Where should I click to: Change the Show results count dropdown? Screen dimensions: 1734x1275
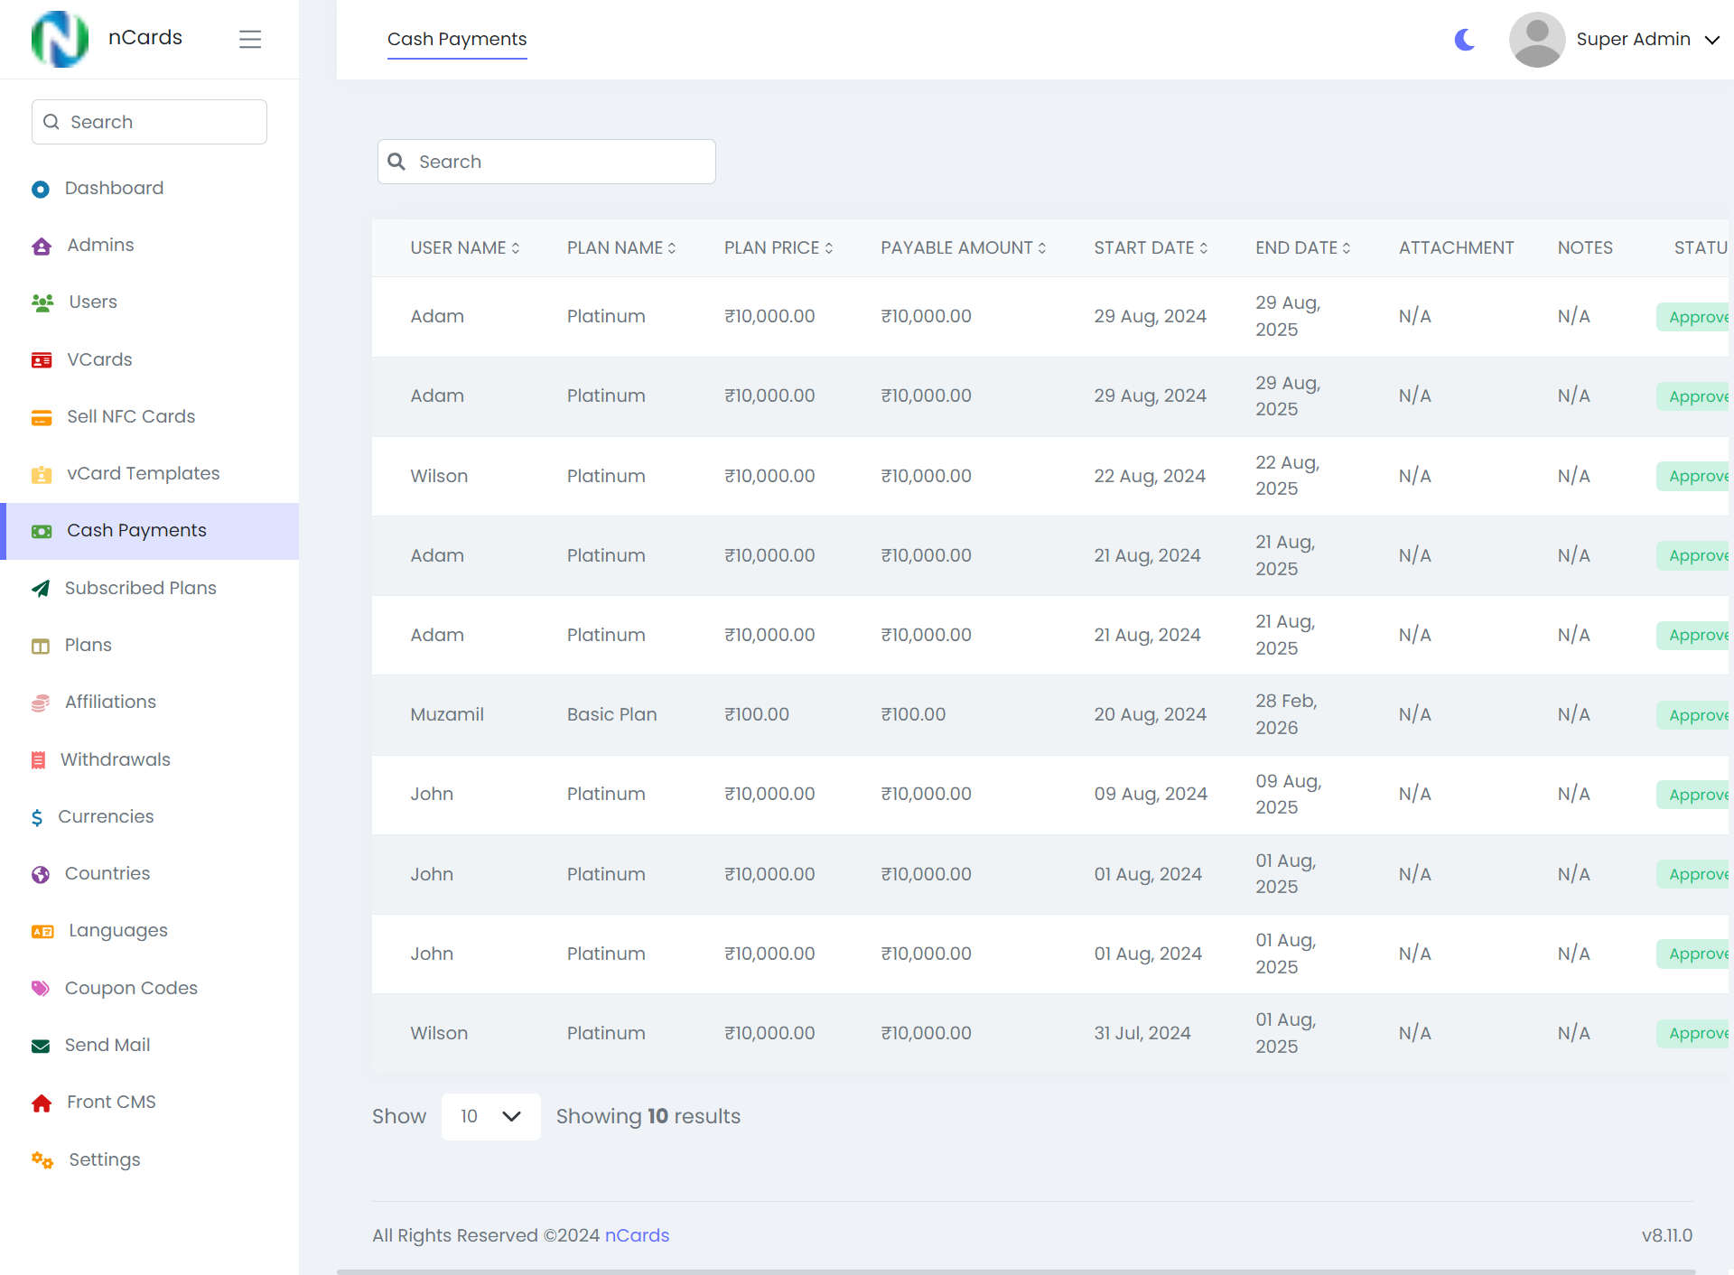coord(490,1116)
